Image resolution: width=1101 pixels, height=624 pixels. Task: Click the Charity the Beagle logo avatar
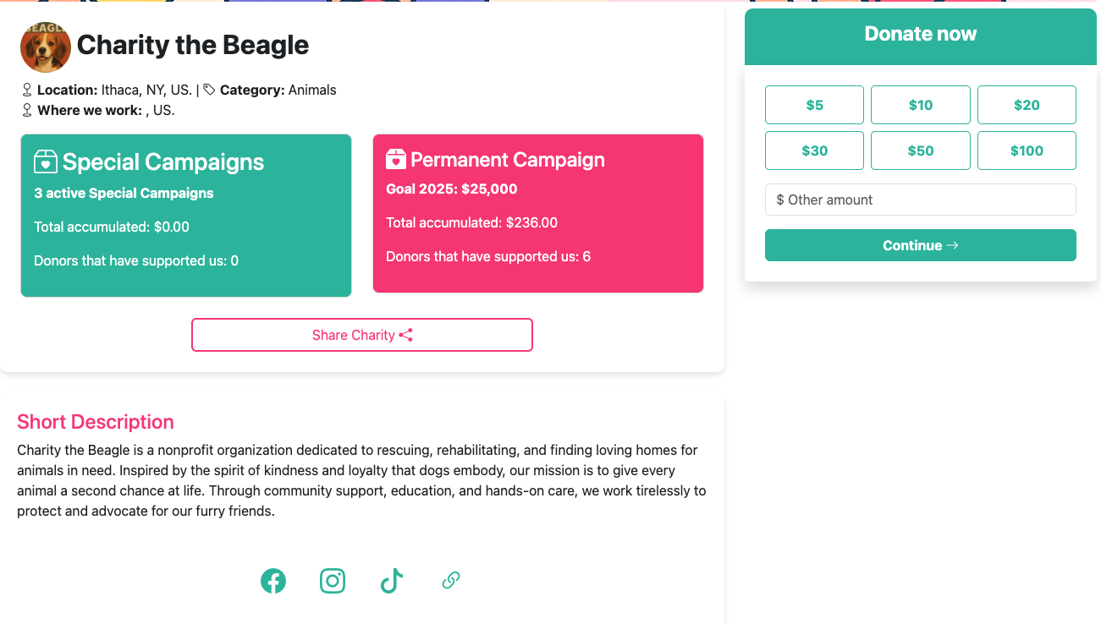[x=46, y=47]
